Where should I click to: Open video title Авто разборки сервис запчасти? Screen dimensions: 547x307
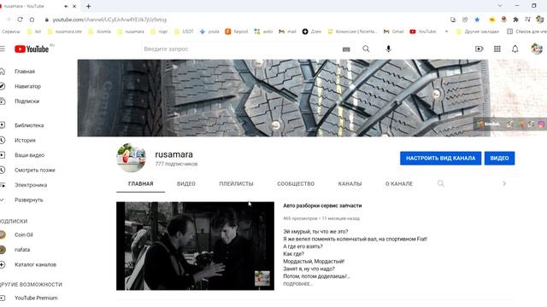click(x=322, y=206)
